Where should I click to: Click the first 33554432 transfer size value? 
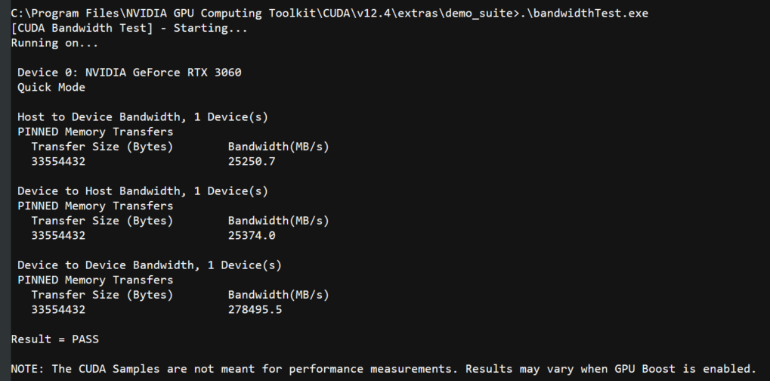point(58,161)
